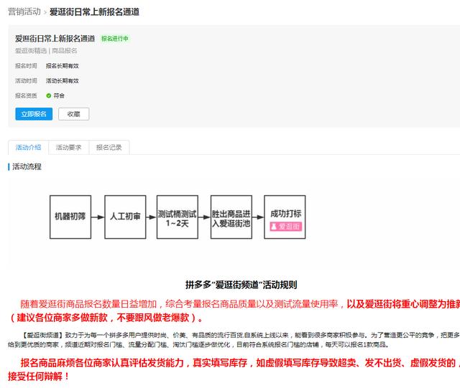Image resolution: width=460 pixels, height=388 pixels.
Task: Click 报名长期有效 value text
Action: (63, 66)
